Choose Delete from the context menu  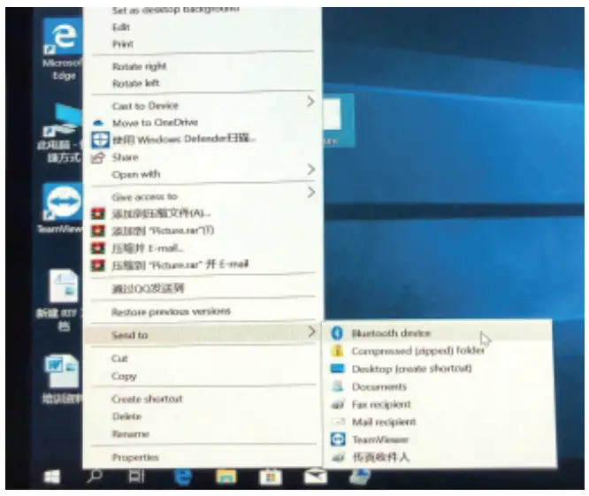tap(126, 416)
